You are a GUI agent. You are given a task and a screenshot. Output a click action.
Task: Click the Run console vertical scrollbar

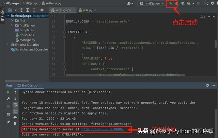[216, 123]
